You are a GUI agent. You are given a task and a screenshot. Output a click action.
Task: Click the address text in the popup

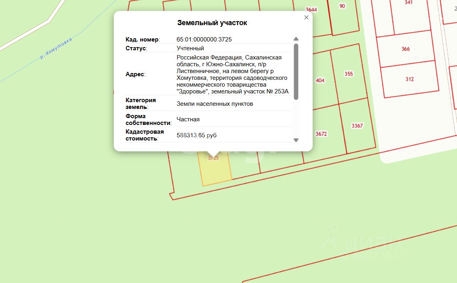[233, 75]
